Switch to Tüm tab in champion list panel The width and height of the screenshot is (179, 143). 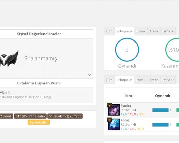109,80
